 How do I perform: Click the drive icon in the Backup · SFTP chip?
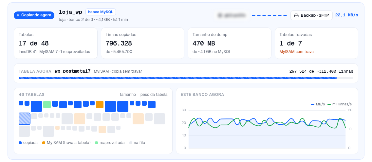296,15
